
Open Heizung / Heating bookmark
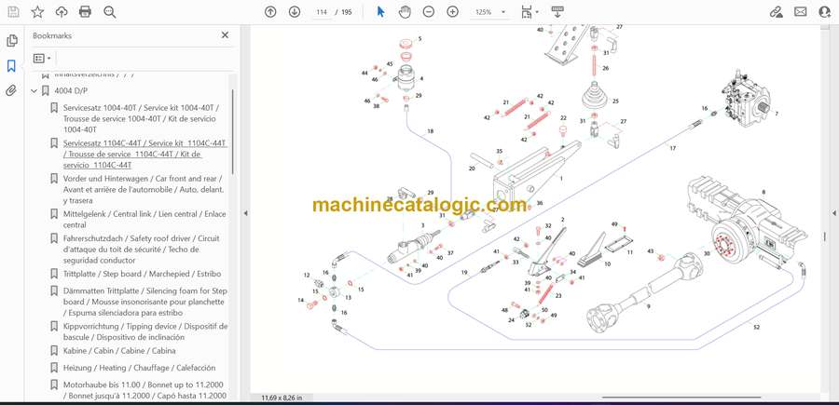[139, 368]
